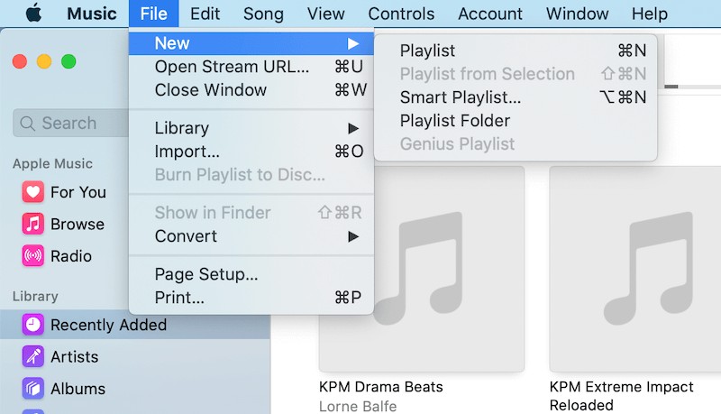Create a new Smart Playlist…

click(x=516, y=97)
